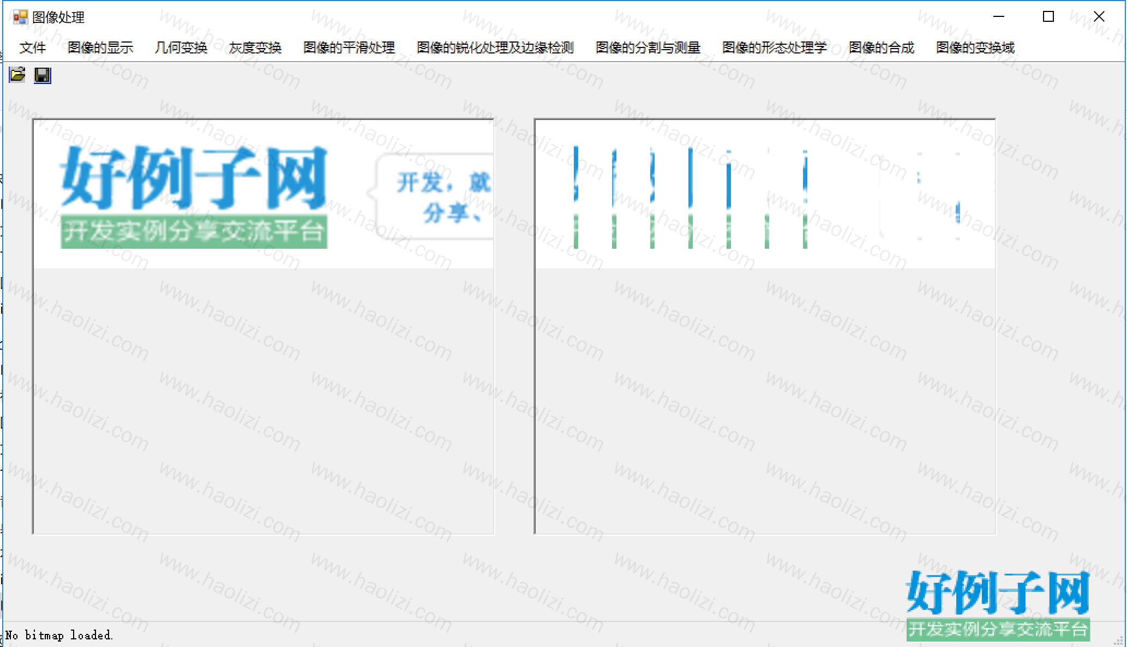Open the 文件 menu
Screen dimensions: 1127x647
click(32, 48)
